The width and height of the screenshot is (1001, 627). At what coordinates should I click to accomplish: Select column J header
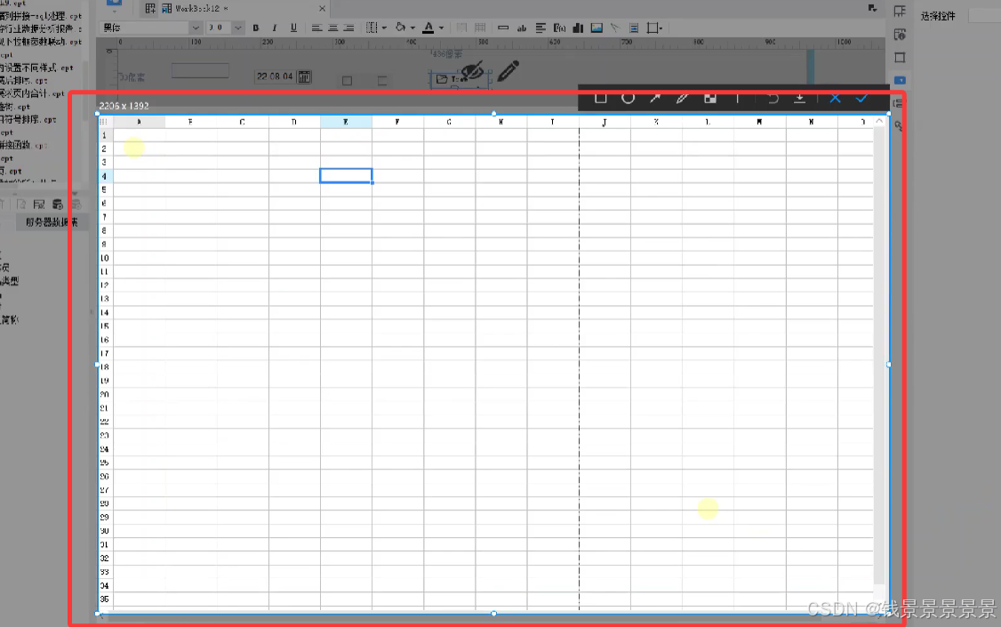click(605, 121)
